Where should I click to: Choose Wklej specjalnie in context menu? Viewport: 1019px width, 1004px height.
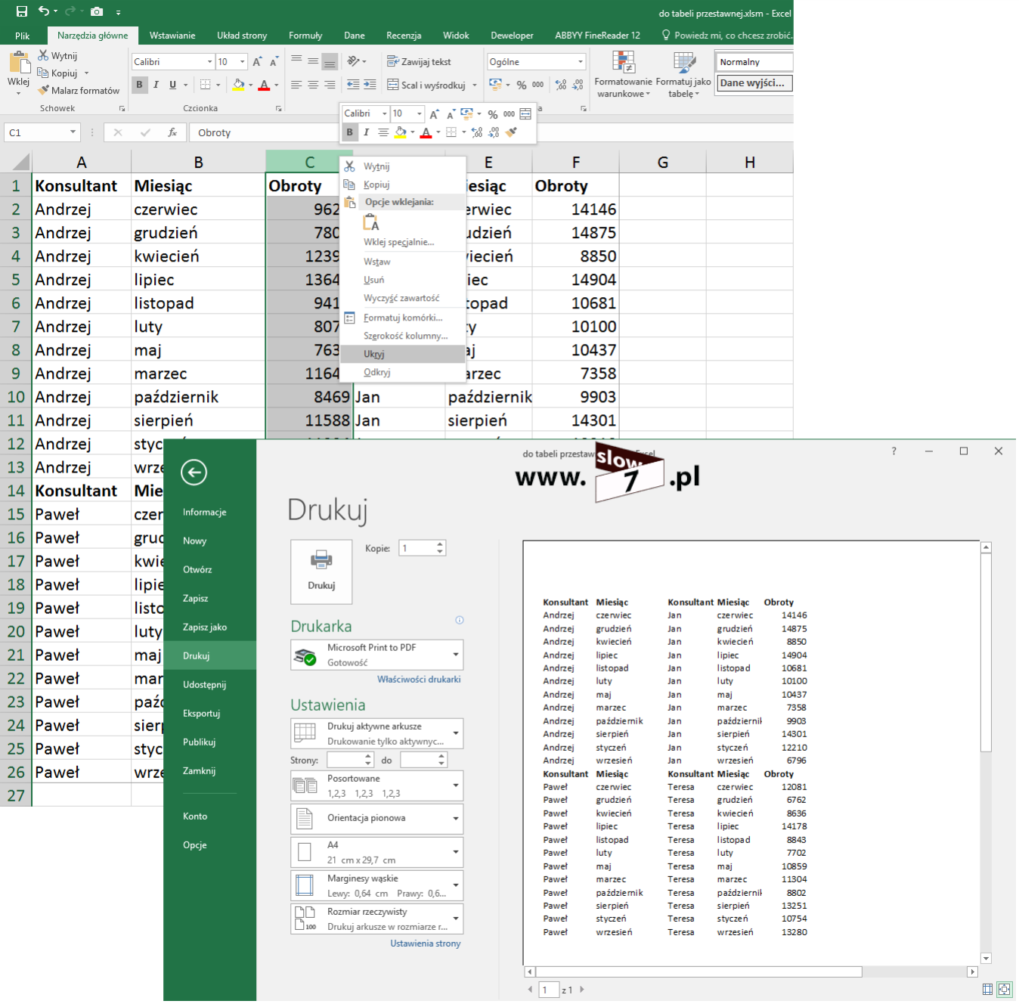pos(403,242)
